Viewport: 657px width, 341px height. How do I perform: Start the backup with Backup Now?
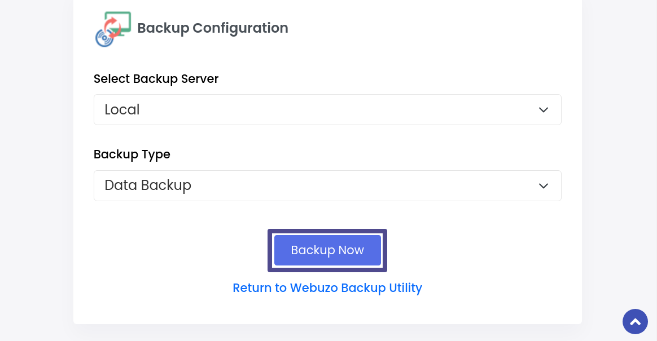click(x=327, y=250)
